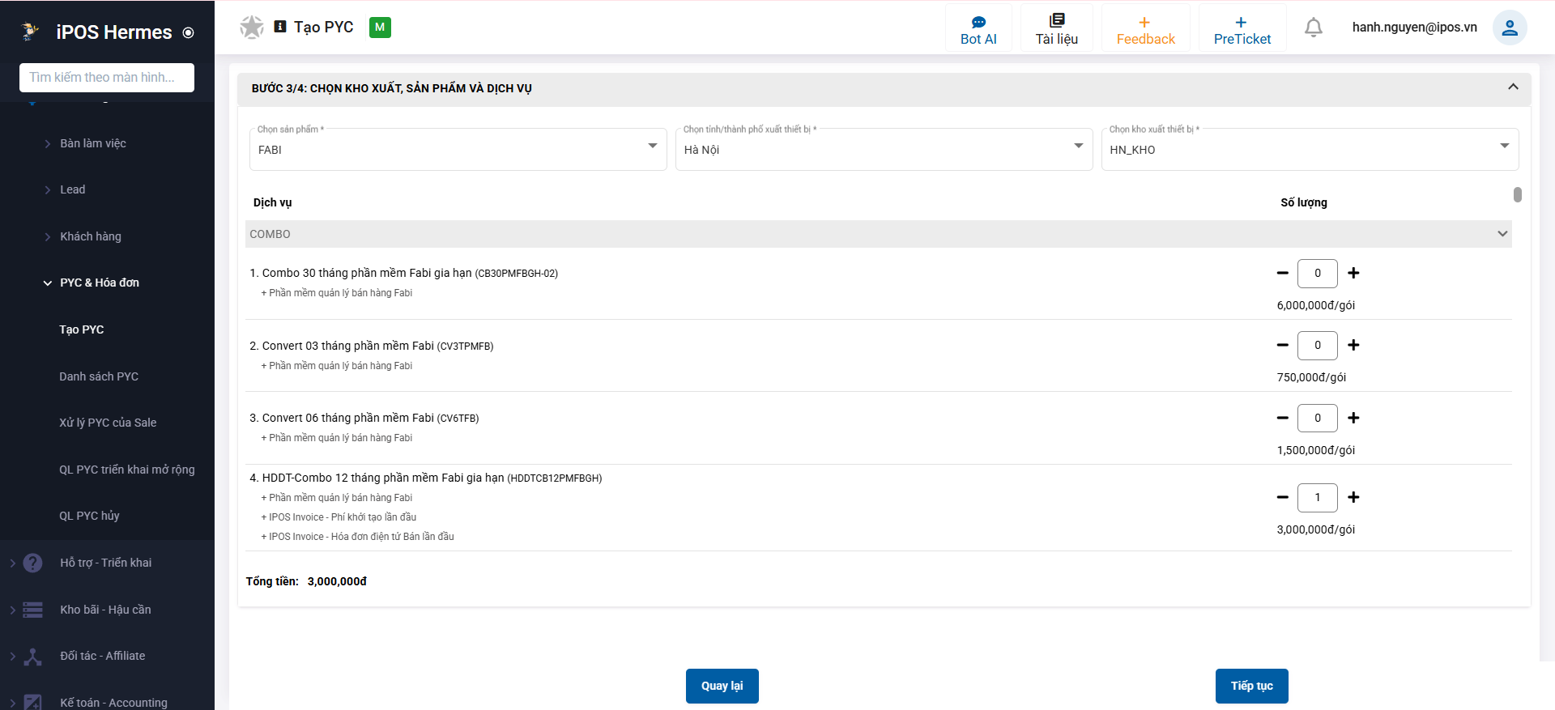The height and width of the screenshot is (710, 1555).
Task: Open the Chọn sản phẩm dropdown
Action: (458, 149)
